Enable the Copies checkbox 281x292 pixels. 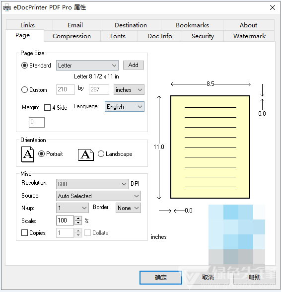[24, 232]
